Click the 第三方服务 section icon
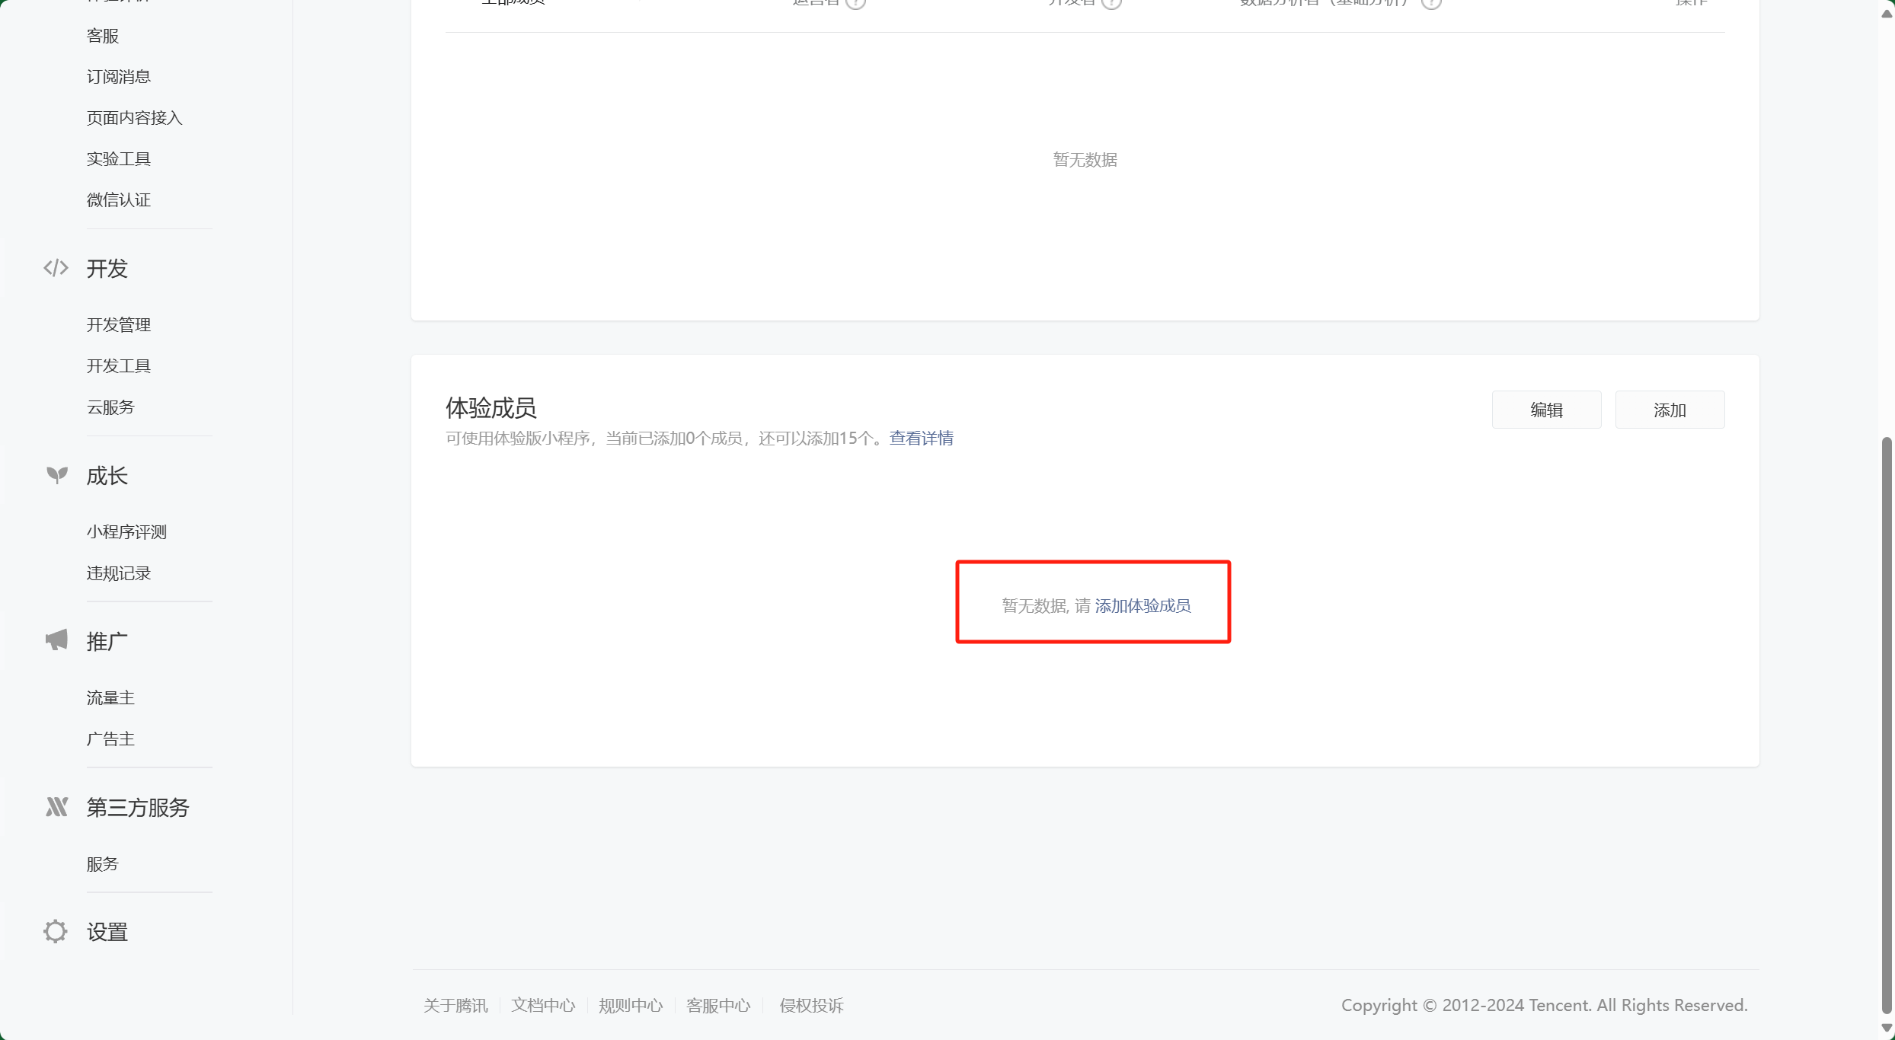Screen dimensions: 1895x1040 coord(57,806)
